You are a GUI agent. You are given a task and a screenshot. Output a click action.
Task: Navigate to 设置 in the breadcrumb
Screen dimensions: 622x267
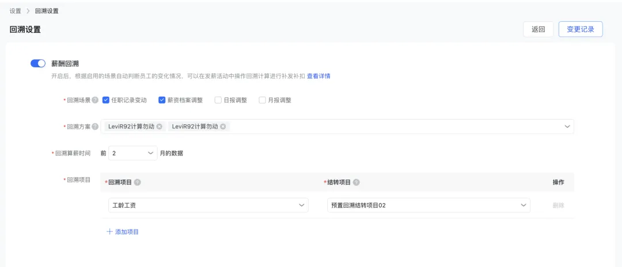[x=15, y=11]
